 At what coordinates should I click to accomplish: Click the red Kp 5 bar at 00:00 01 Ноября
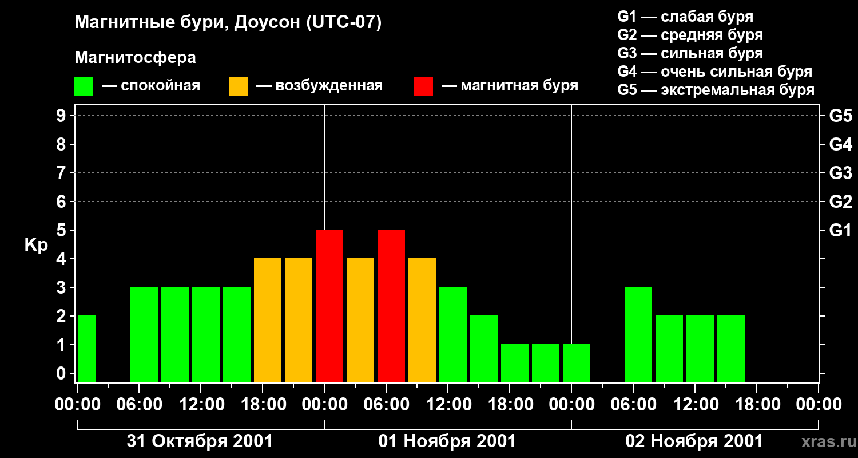pyautogui.click(x=329, y=306)
